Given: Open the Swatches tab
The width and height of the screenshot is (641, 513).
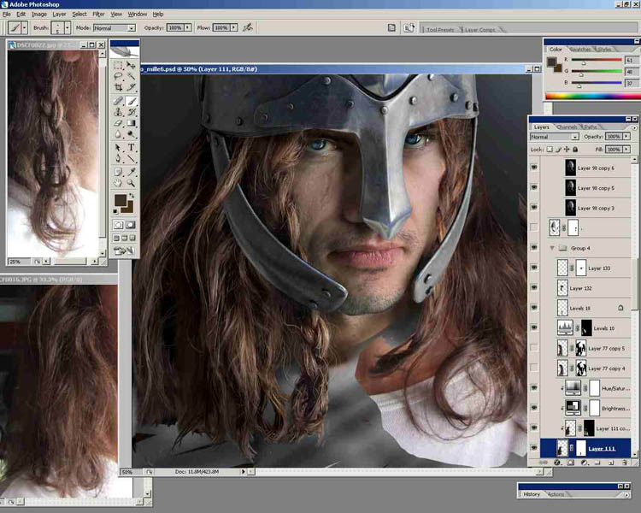Looking at the screenshot, I should 580,50.
